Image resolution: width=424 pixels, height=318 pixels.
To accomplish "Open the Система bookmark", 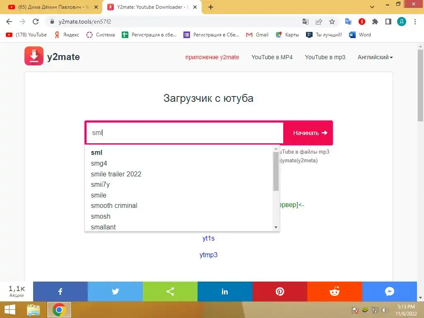I will click(x=101, y=35).
